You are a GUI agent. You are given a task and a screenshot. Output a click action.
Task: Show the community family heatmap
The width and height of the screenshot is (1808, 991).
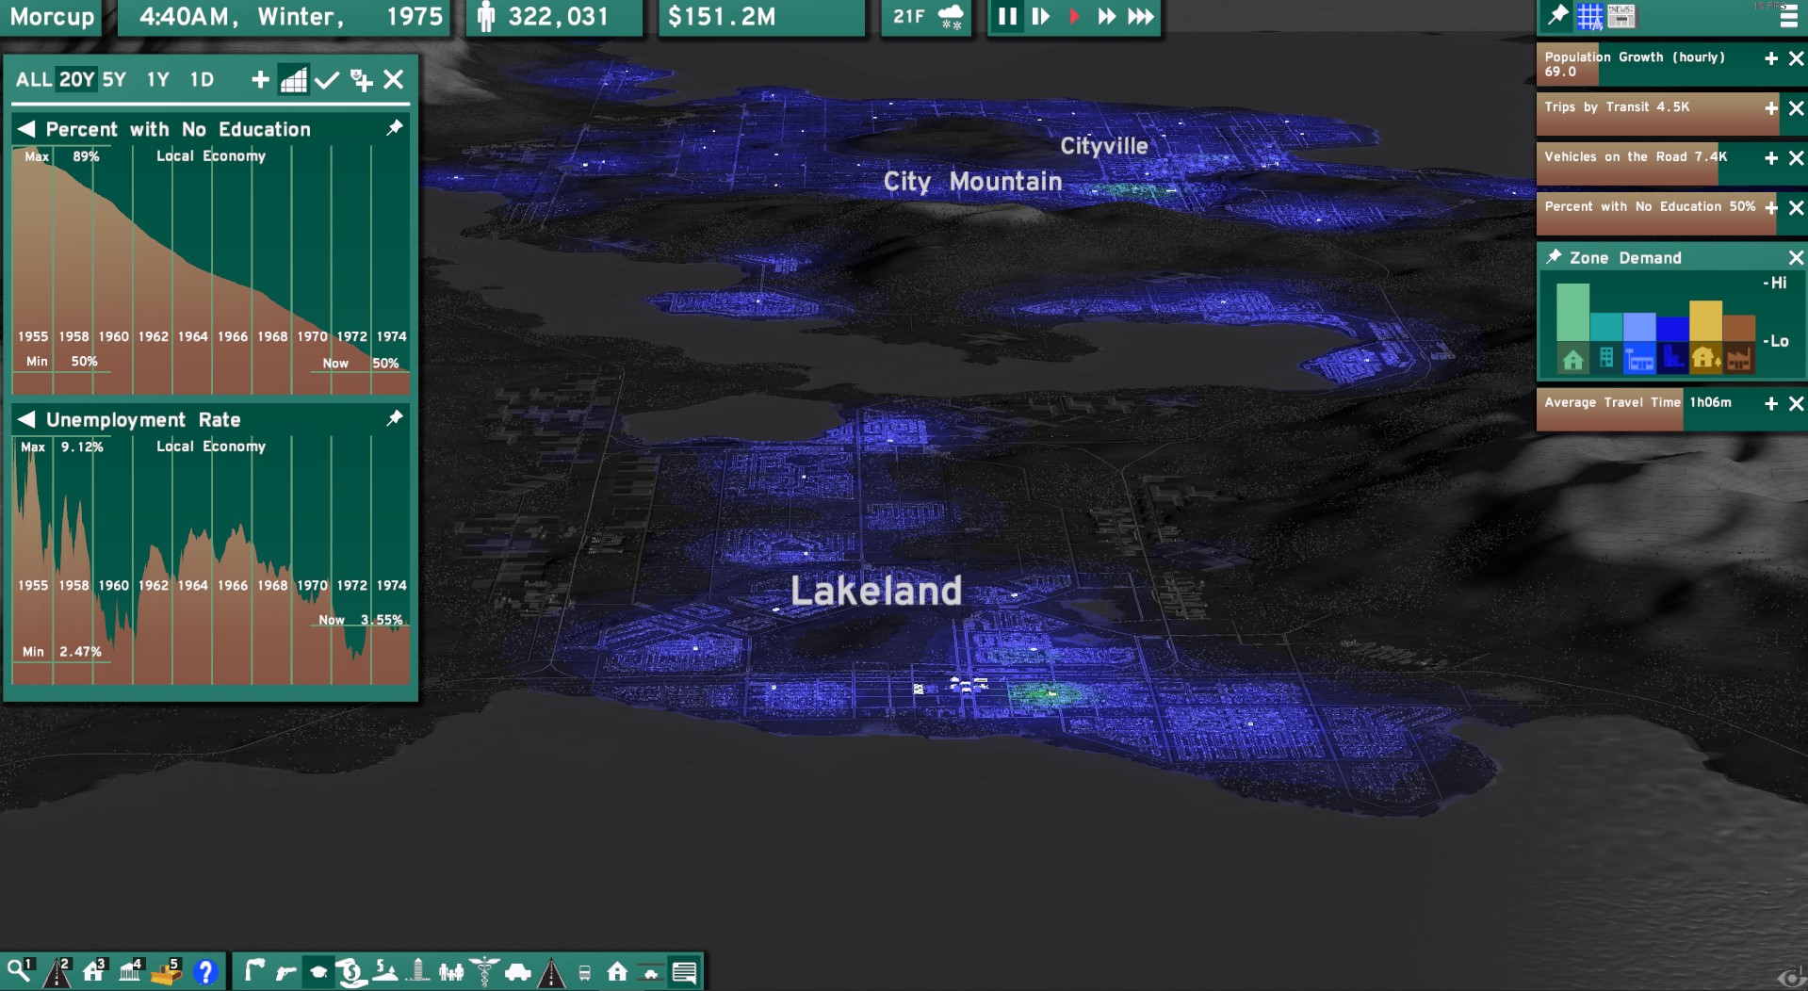pos(451,971)
